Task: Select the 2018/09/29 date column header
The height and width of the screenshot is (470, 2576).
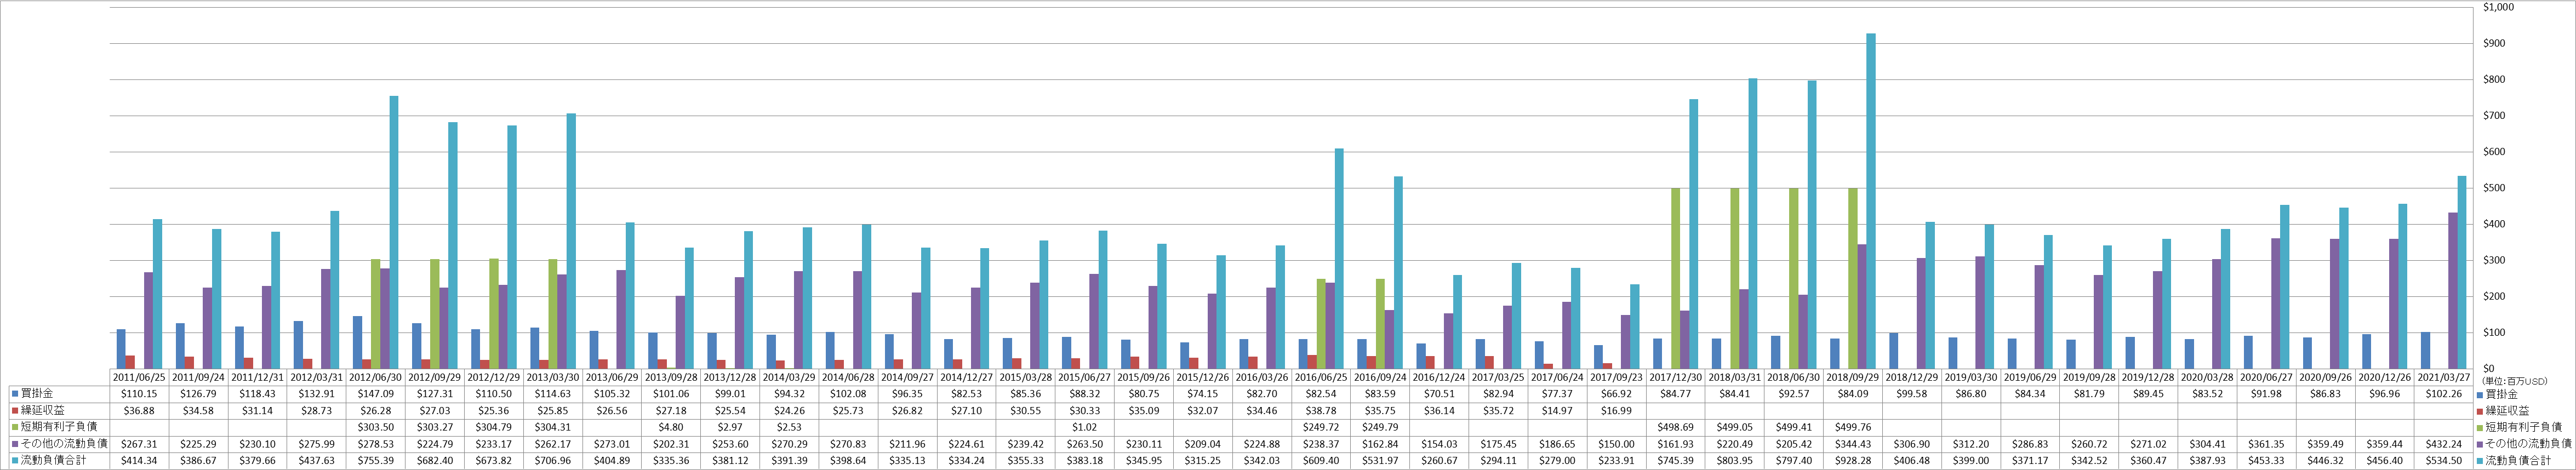Action: coord(1852,378)
